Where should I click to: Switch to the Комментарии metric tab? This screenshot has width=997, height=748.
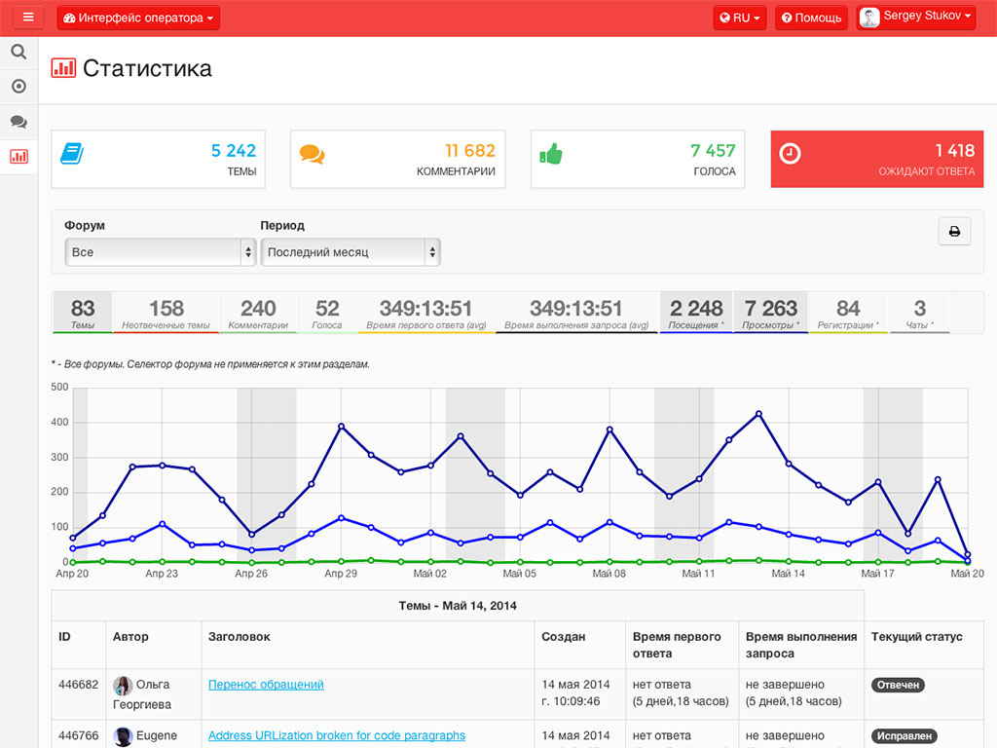coord(258,313)
